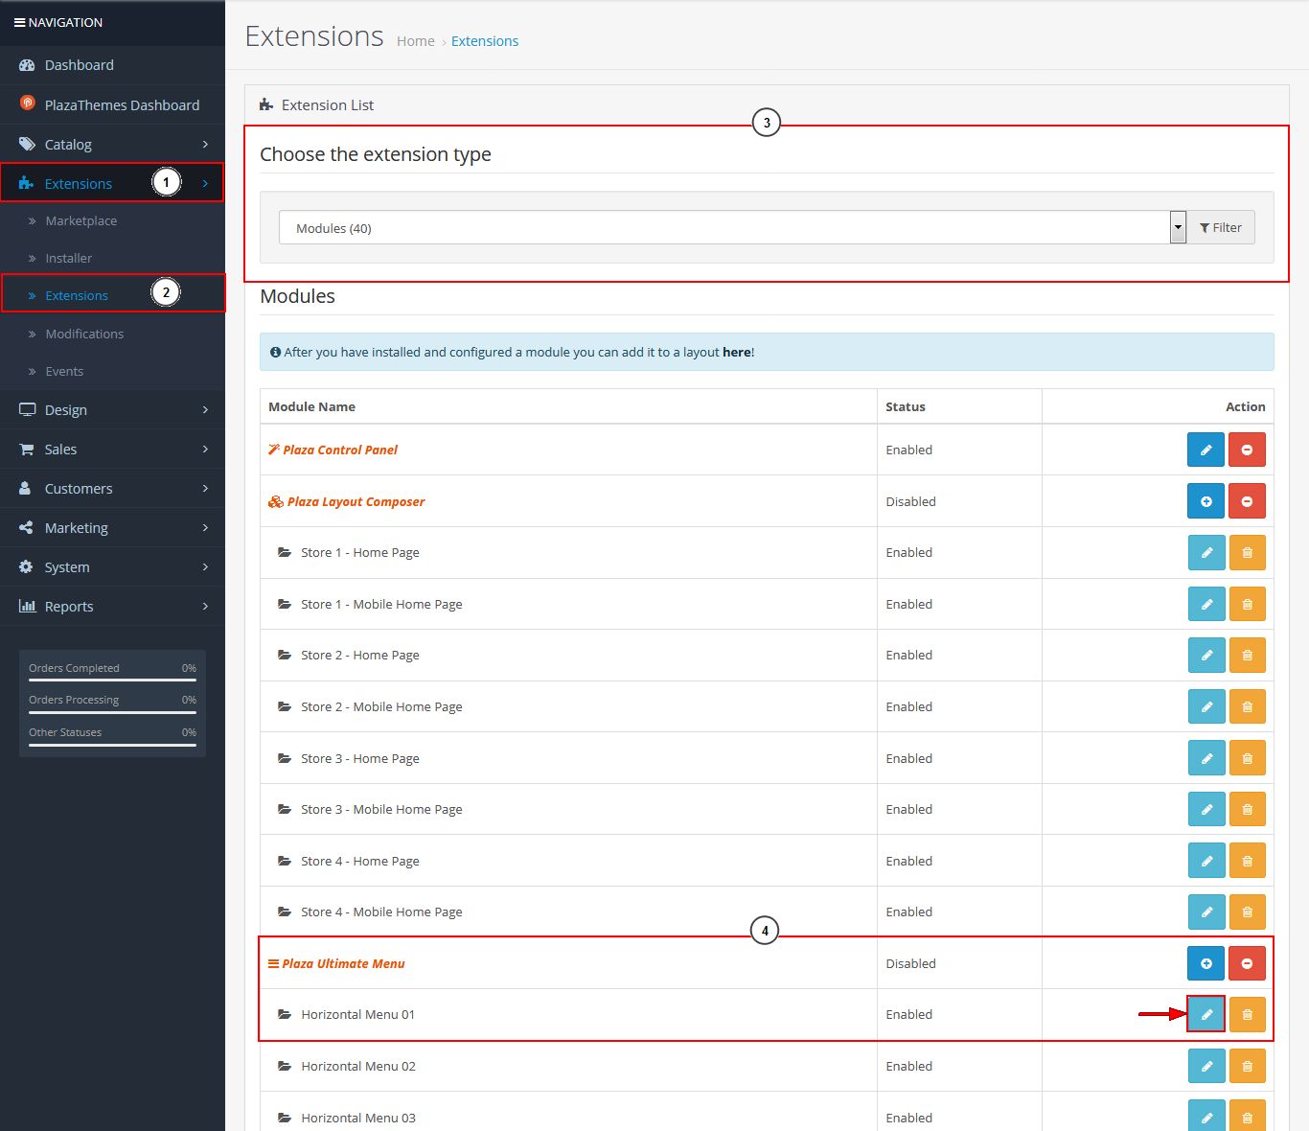Edit Store 3 - Home Page layout
The height and width of the screenshot is (1131, 1309).
click(1206, 758)
